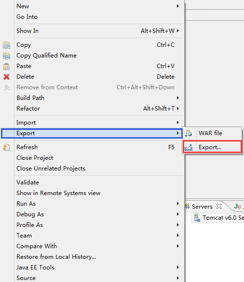Expand the arrow beside Compare With
The height and width of the screenshot is (282, 244).
[178, 246]
